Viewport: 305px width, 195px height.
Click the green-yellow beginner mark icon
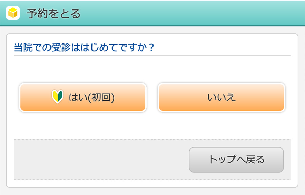pos(58,97)
